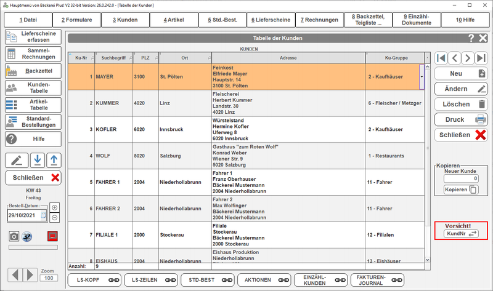Open the 4 Artikel menu
The width and height of the screenshot is (493, 291).
(x=174, y=20)
